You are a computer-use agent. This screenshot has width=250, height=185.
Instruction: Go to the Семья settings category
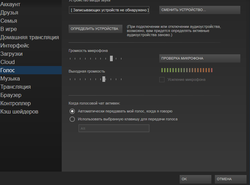9,21
